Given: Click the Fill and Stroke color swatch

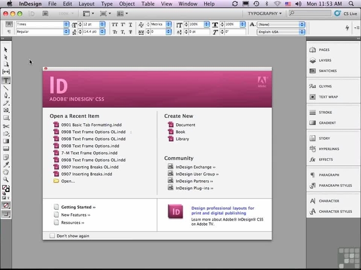Looking at the screenshot, I should tap(6, 188).
